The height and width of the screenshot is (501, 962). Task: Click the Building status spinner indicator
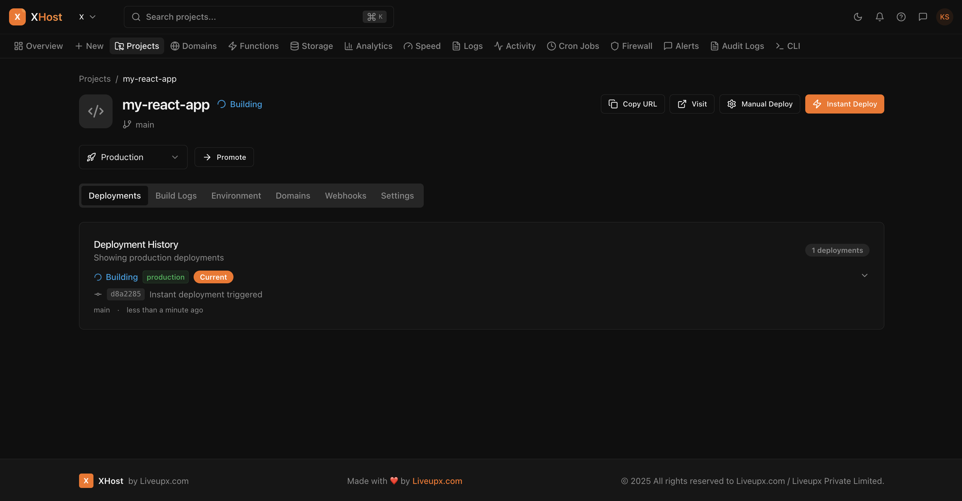coord(97,277)
